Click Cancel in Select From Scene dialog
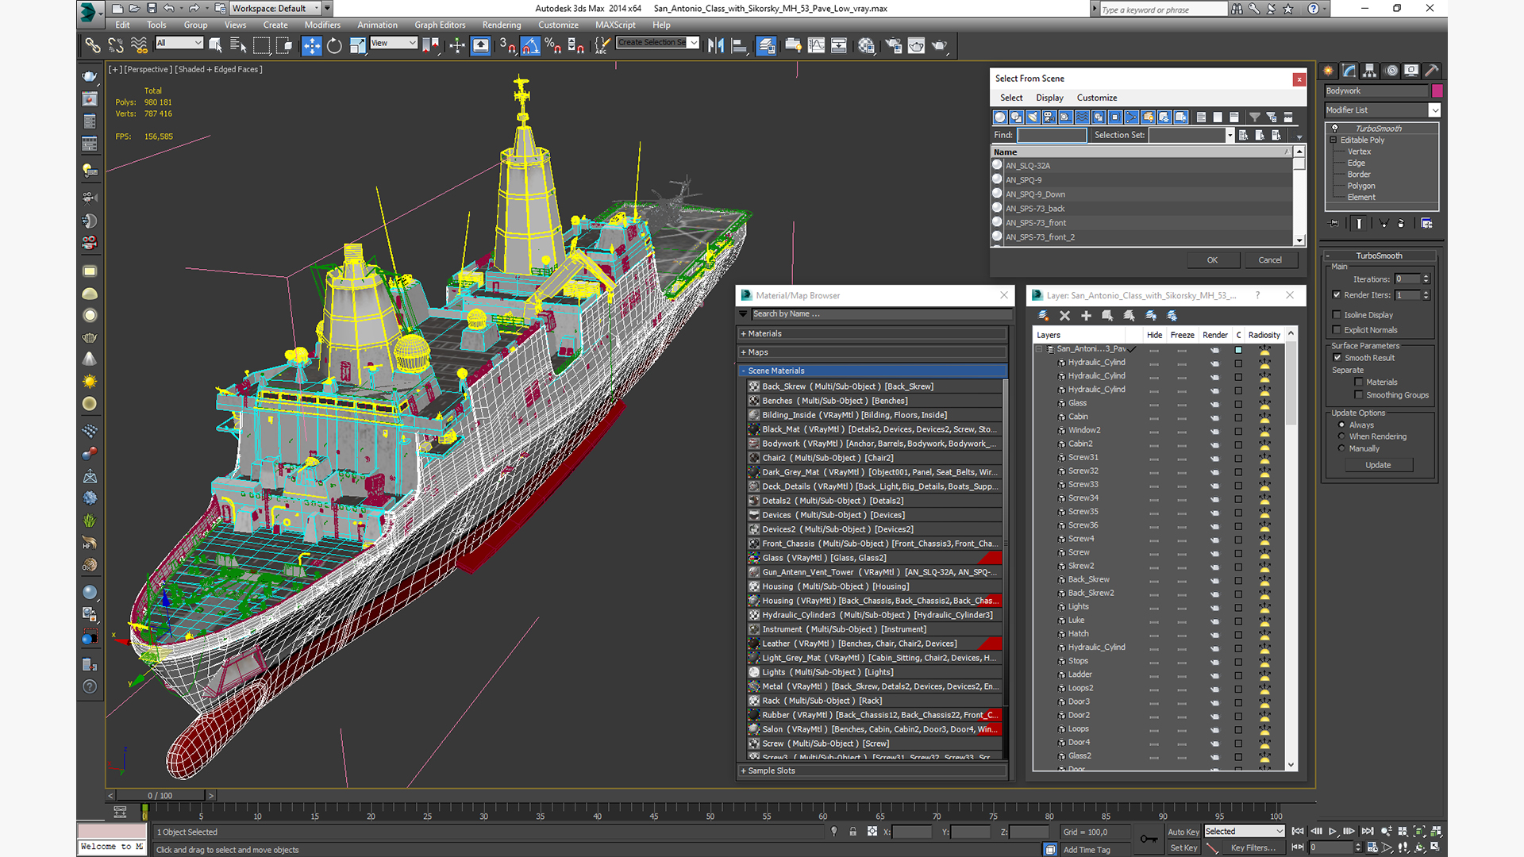Viewport: 1524px width, 857px height. coord(1270,260)
